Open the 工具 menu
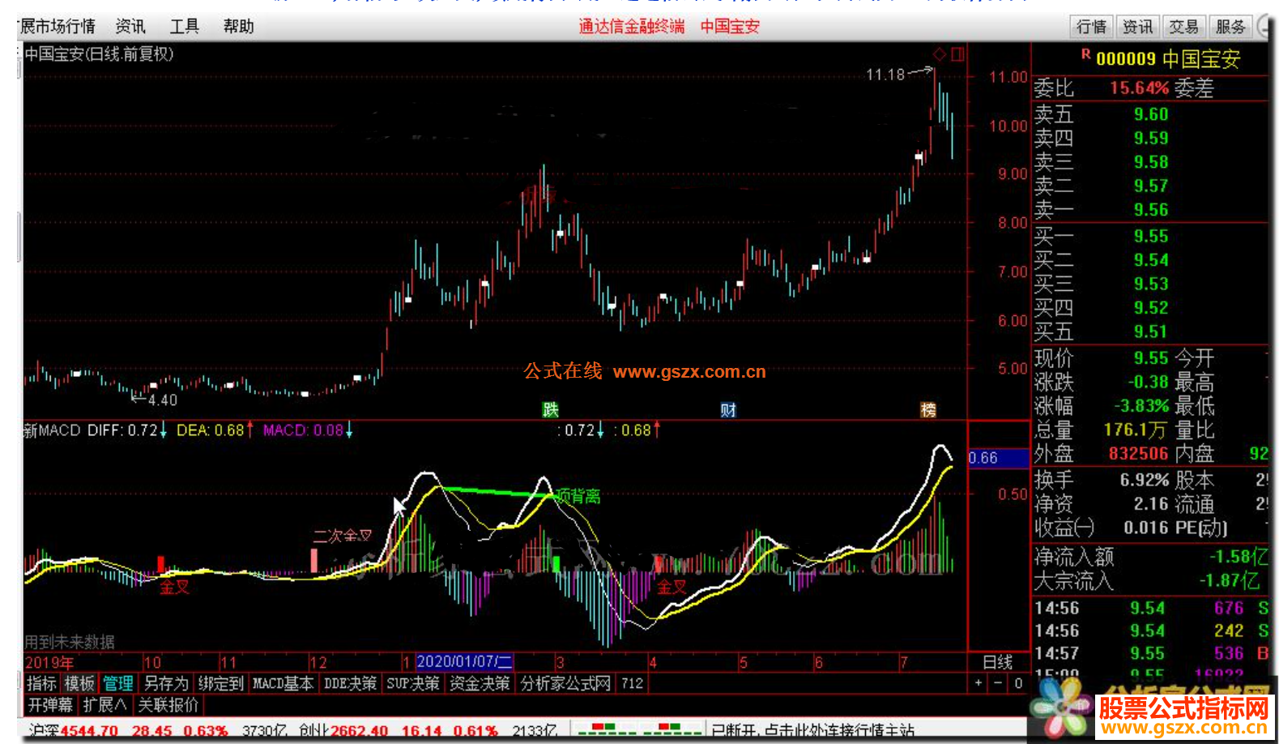 [x=184, y=27]
